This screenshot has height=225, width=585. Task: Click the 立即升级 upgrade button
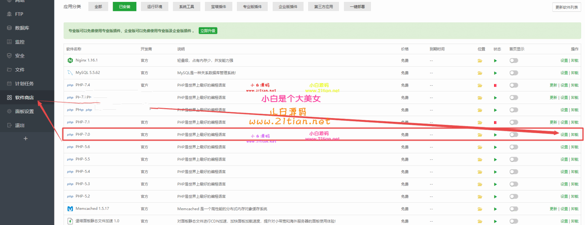pyautogui.click(x=208, y=31)
